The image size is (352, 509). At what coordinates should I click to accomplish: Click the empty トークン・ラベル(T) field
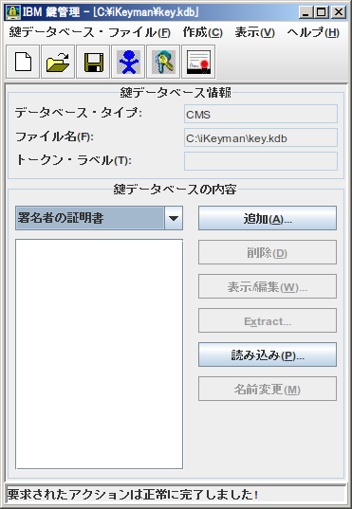(261, 161)
